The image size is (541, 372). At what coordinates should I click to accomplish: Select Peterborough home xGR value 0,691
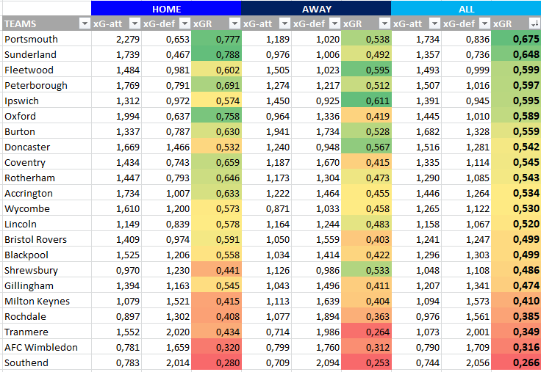(216, 85)
